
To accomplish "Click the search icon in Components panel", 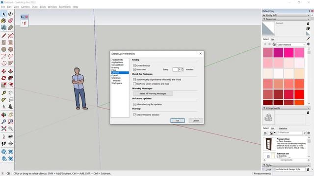I will pyautogui.click(x=304, y=133).
